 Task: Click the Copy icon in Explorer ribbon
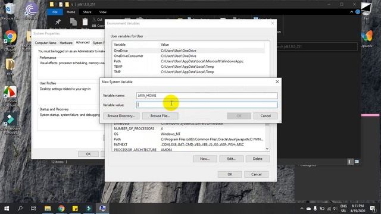point(73,22)
